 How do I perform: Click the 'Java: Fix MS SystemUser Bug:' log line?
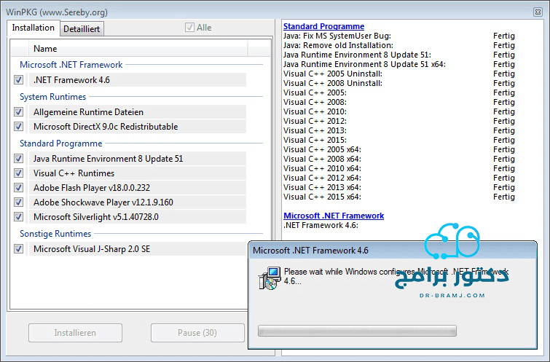point(337,36)
